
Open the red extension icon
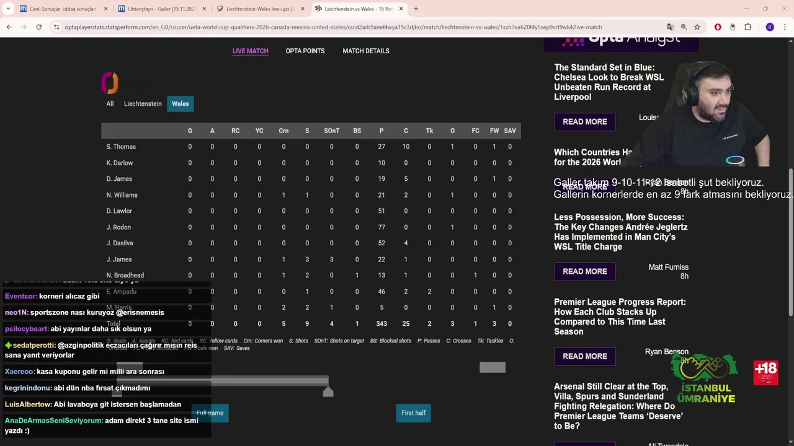coord(718,27)
